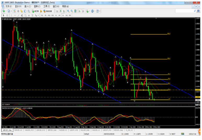This screenshot has width=202, height=140.
Task: Select the Crosshair tool
Action: coord(7,15)
